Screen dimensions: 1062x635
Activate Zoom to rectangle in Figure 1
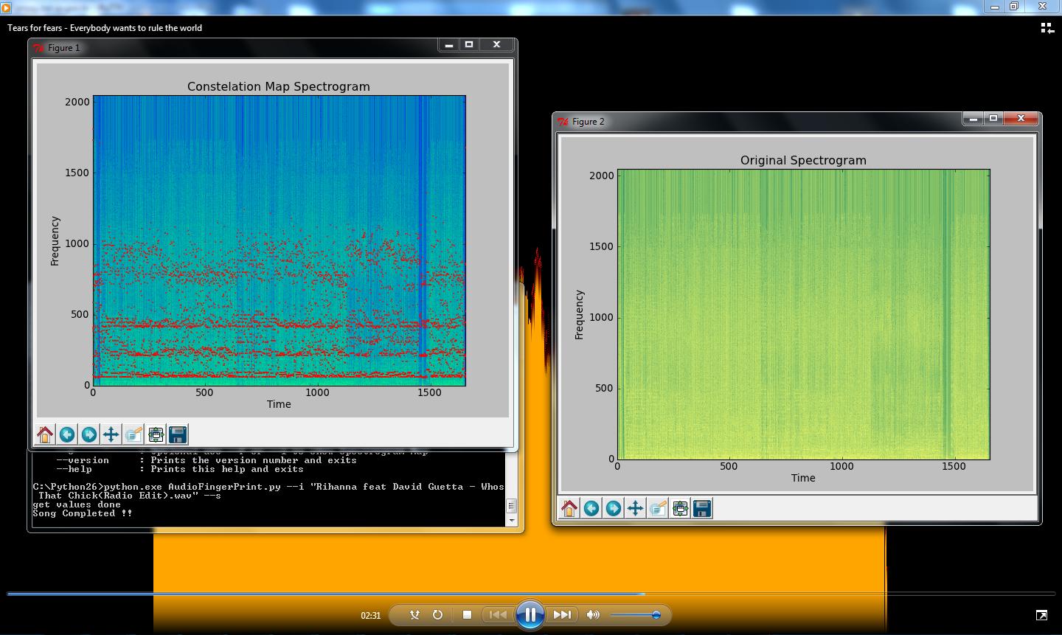pyautogui.click(x=133, y=434)
